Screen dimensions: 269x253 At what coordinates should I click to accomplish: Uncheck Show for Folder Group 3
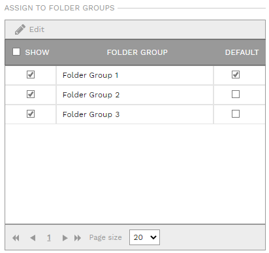(31, 114)
